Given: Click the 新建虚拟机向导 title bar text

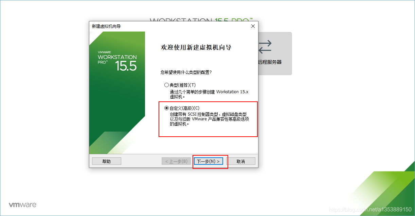Looking at the screenshot, I should pos(106,26).
